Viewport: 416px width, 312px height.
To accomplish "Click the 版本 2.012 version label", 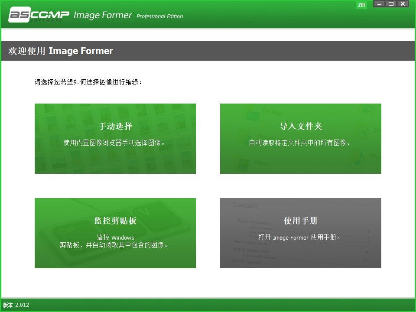I will coord(16,305).
